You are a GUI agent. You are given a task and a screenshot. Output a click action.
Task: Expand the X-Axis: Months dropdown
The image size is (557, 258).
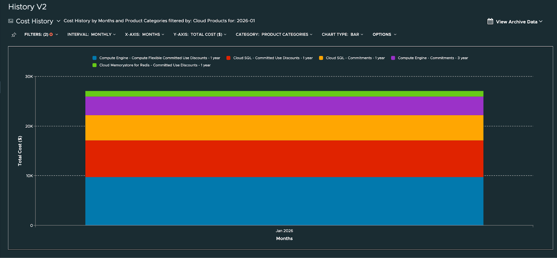144,34
